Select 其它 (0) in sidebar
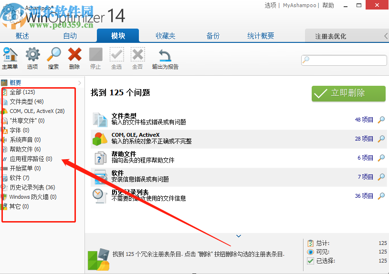 click(x=19, y=207)
